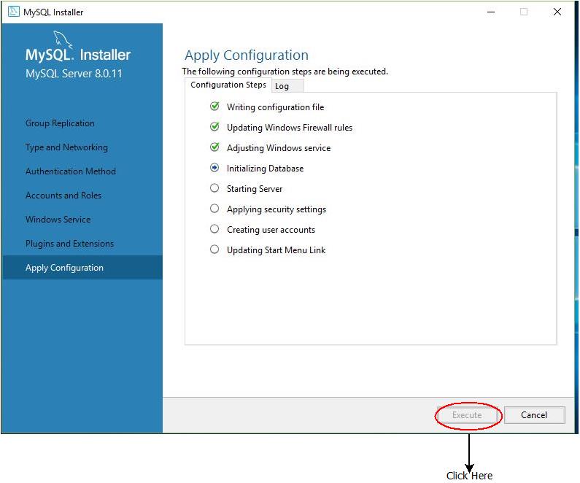Viewport: 580px width, 483px height.
Task: Switch to the Log tab
Action: pos(287,86)
